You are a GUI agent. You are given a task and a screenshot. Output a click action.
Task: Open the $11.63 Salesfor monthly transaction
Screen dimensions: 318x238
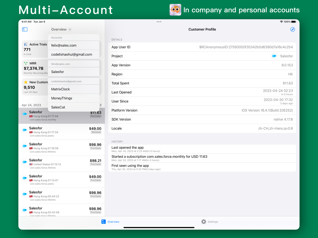click(x=62, y=116)
